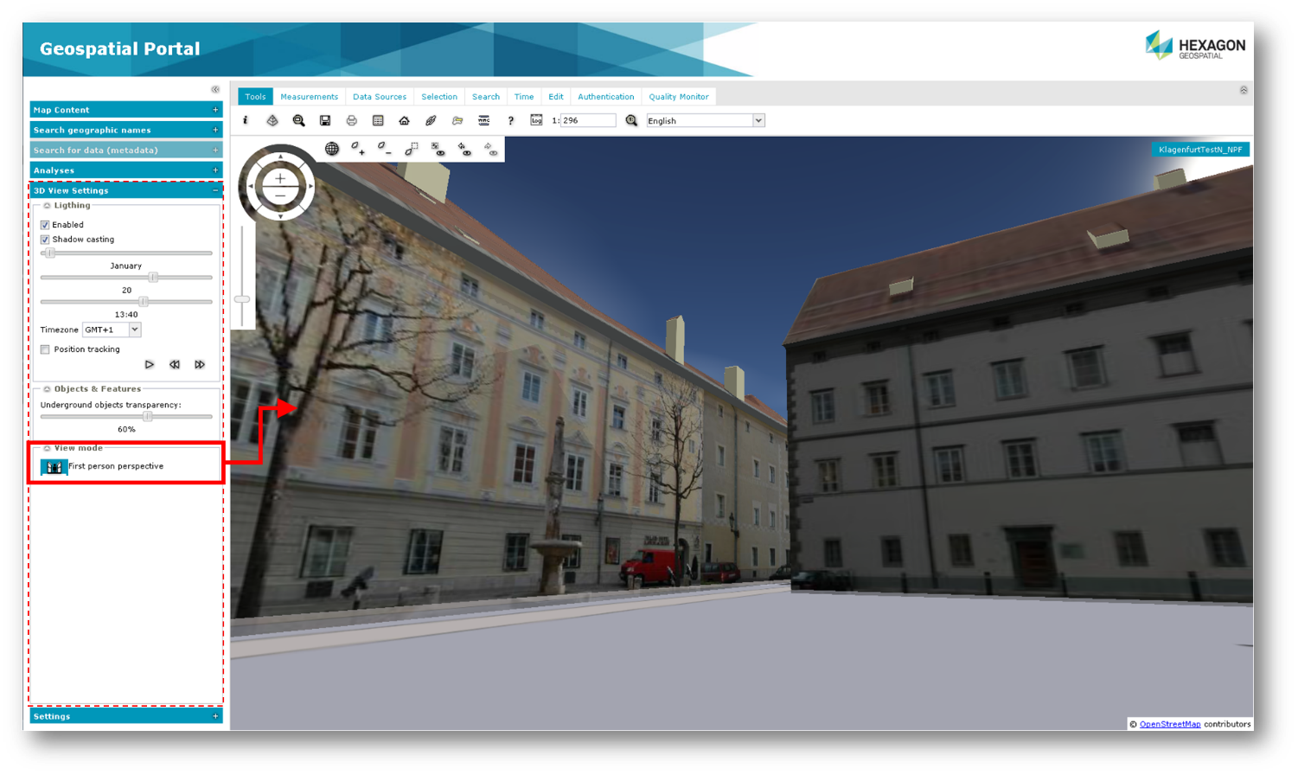
Task: Open the Timezone GMT+1 dropdown
Action: [112, 330]
